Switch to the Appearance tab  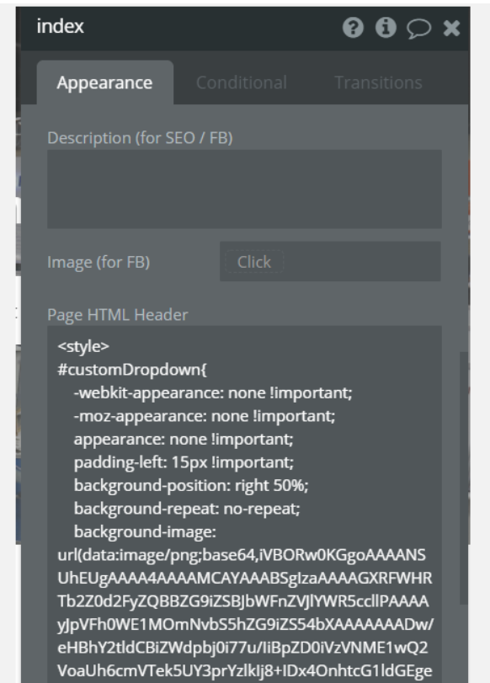[x=105, y=83]
